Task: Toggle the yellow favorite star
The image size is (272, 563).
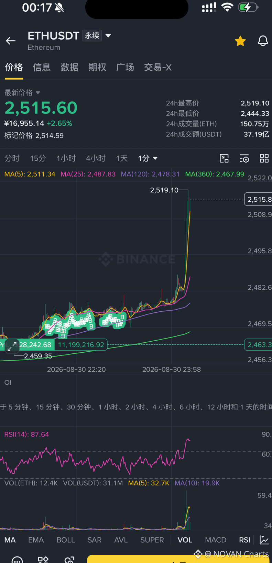Action: click(x=240, y=41)
